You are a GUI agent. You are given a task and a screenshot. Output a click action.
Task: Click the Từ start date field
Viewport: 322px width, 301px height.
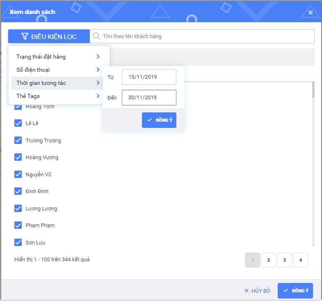click(149, 77)
